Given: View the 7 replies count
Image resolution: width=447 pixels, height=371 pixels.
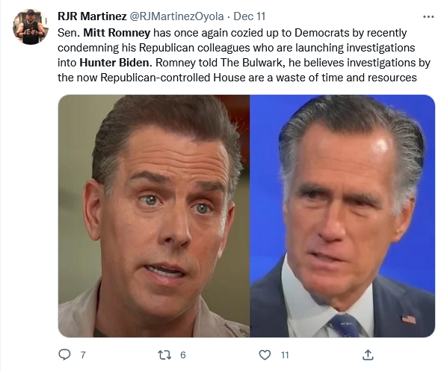Looking at the screenshot, I should 83,355.
